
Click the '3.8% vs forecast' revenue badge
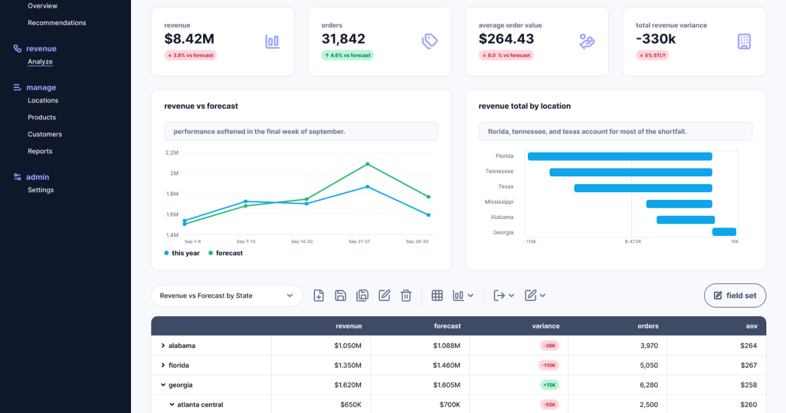[x=191, y=55]
